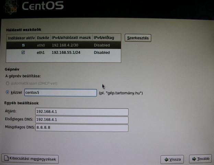Click the Átjáró gateway input field
The width and height of the screenshot is (214, 165).
[82, 112]
